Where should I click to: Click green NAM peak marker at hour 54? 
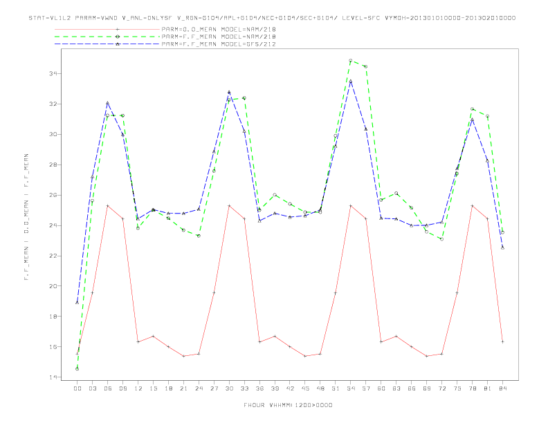pyautogui.click(x=351, y=61)
